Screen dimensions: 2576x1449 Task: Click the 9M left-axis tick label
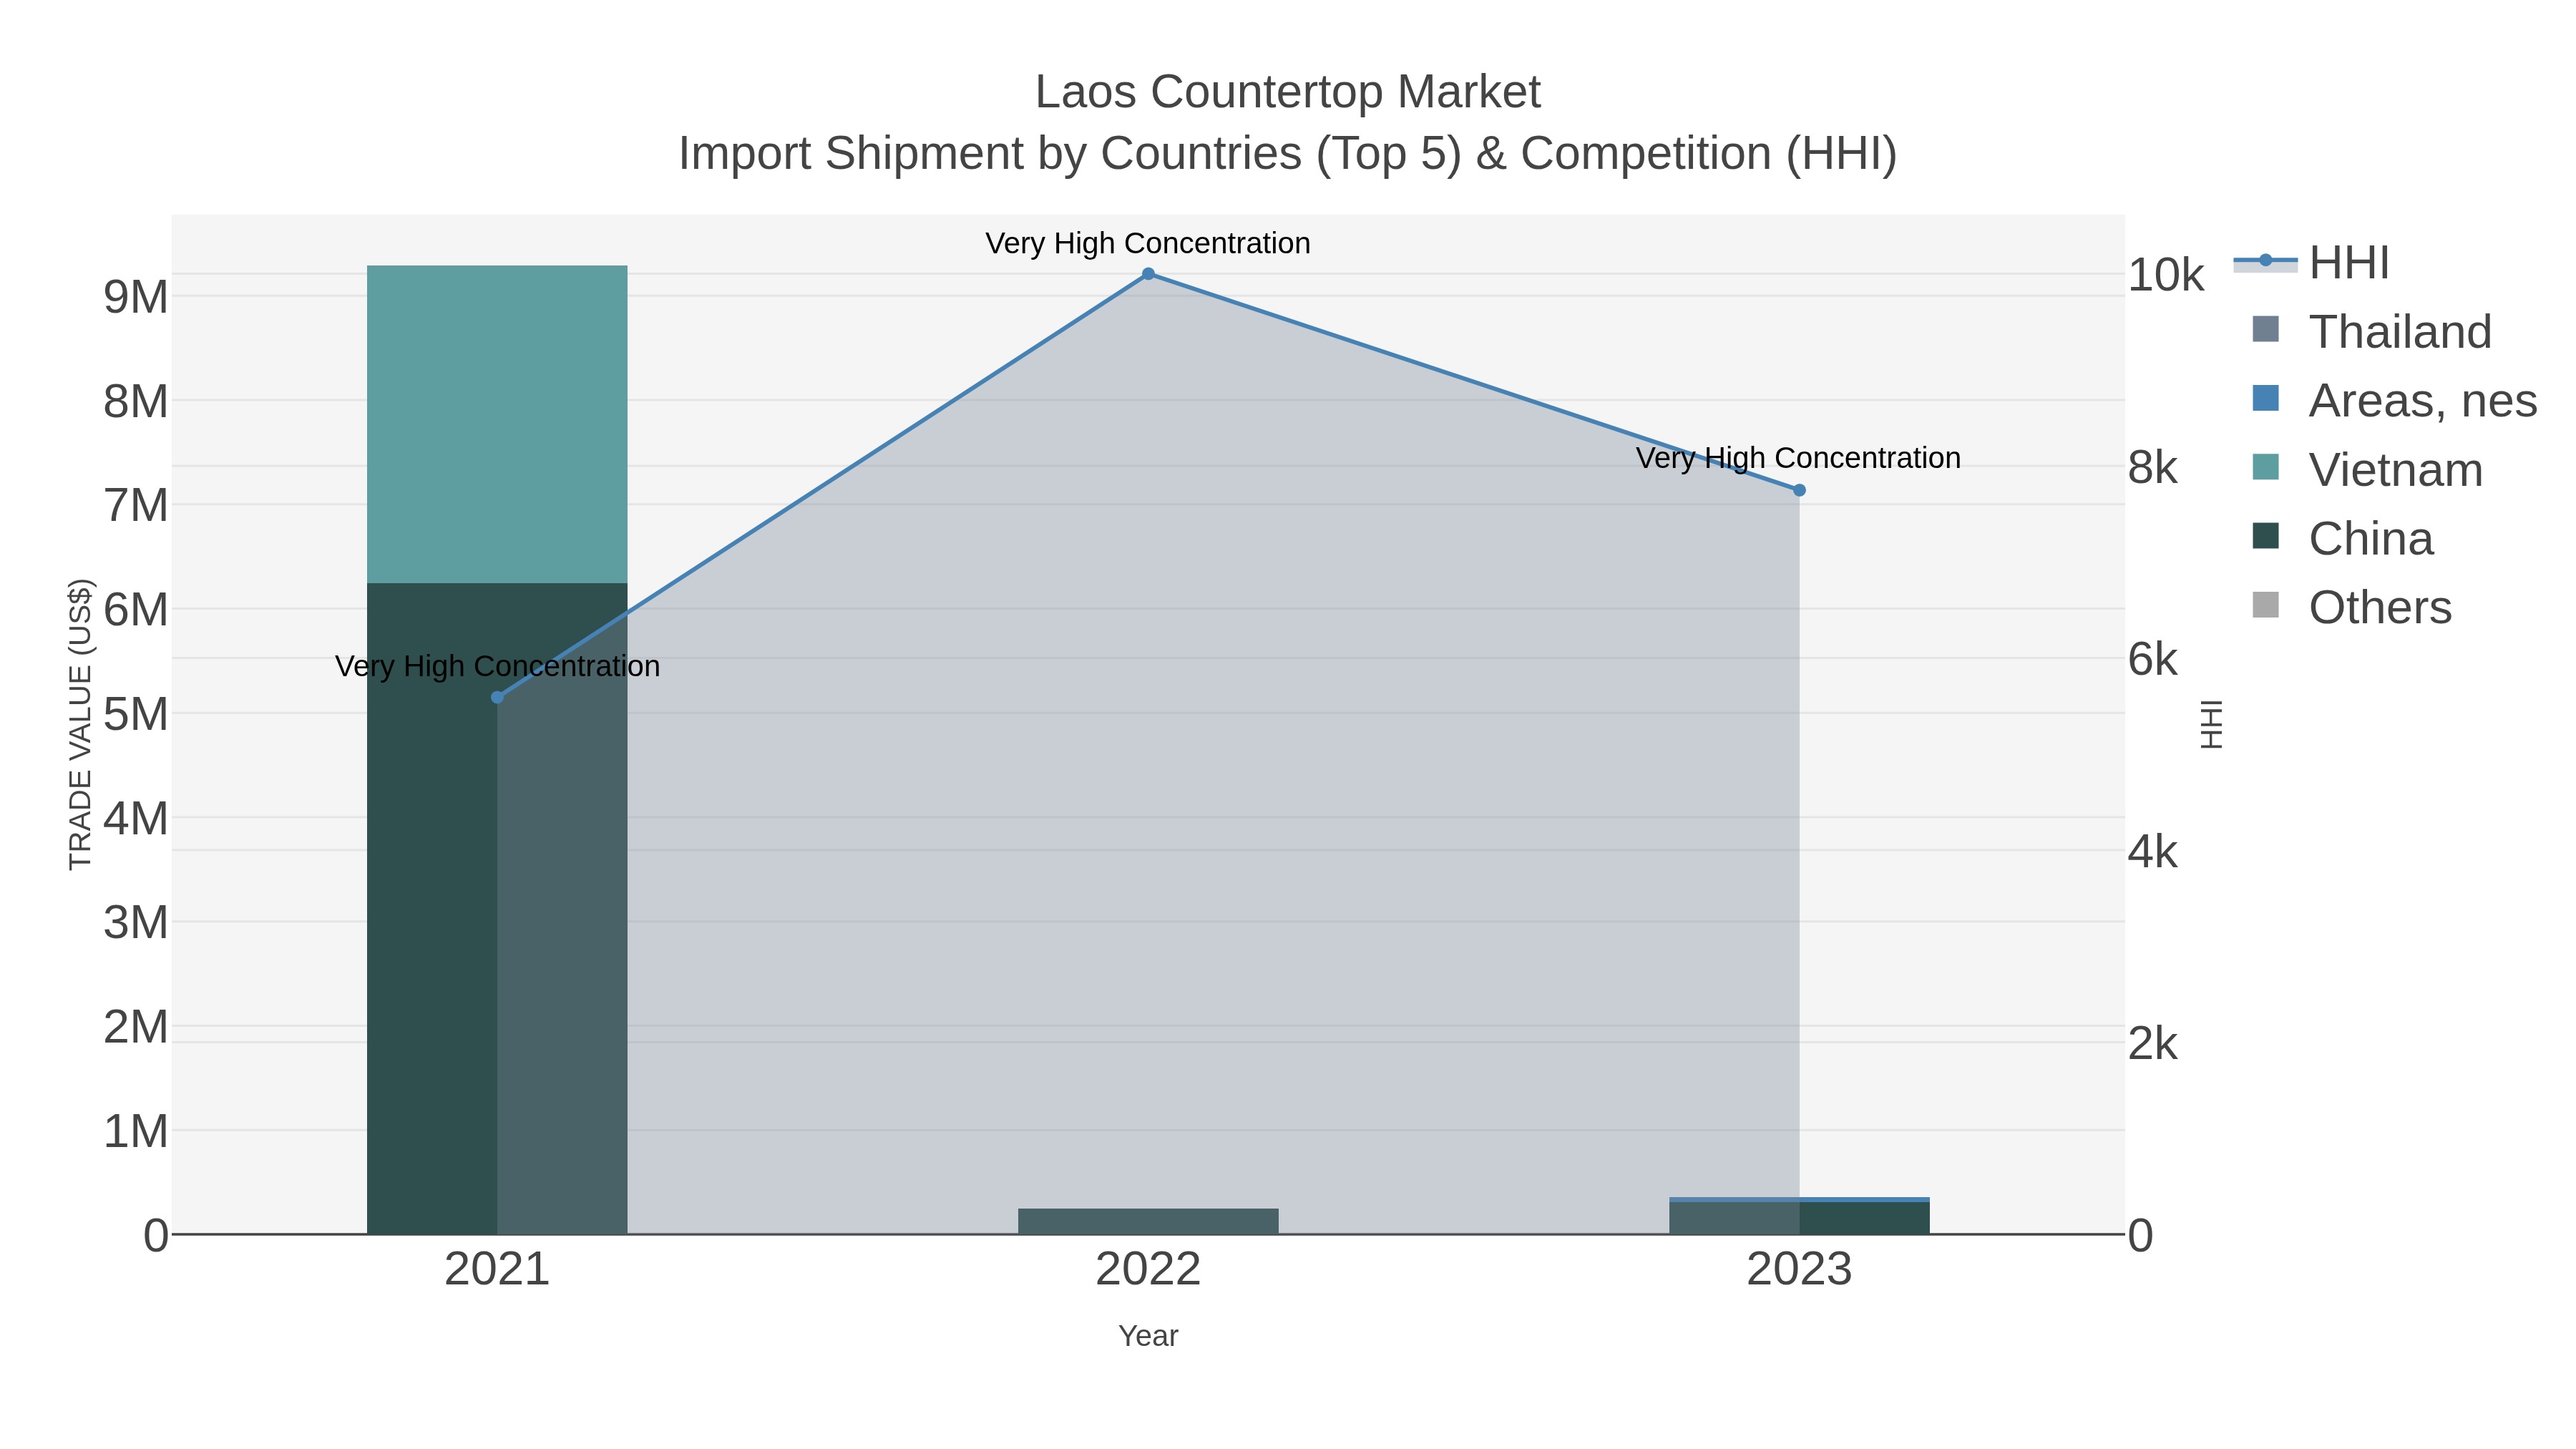136,297
